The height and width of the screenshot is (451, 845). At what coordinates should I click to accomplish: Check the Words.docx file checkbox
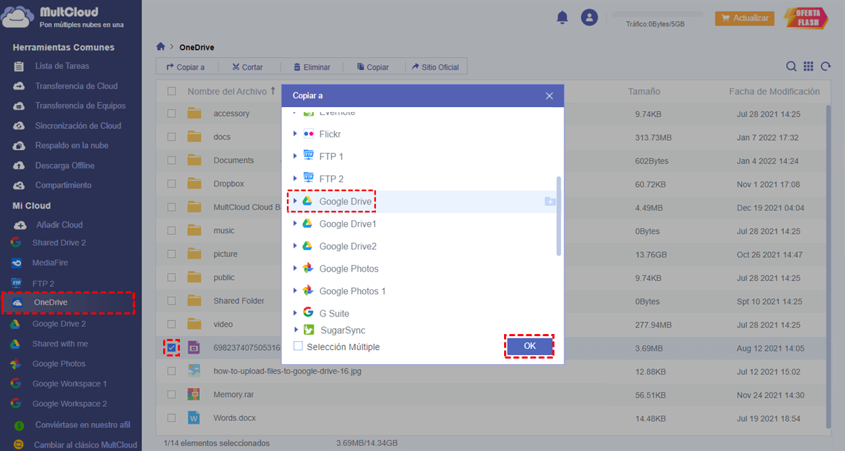pyautogui.click(x=172, y=418)
